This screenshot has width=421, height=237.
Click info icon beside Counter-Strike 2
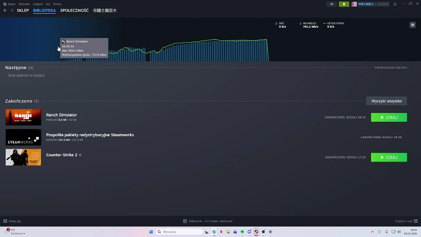click(80, 155)
